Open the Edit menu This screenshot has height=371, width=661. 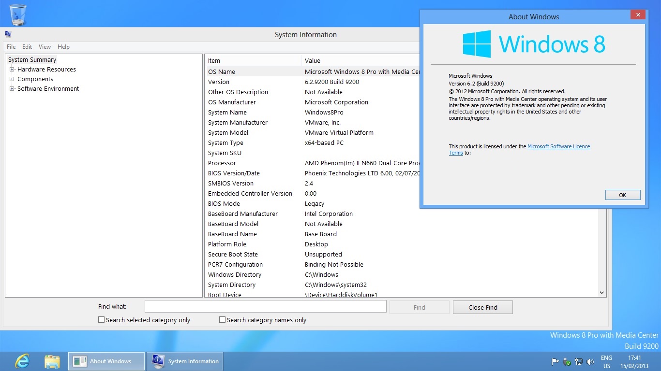click(x=27, y=47)
